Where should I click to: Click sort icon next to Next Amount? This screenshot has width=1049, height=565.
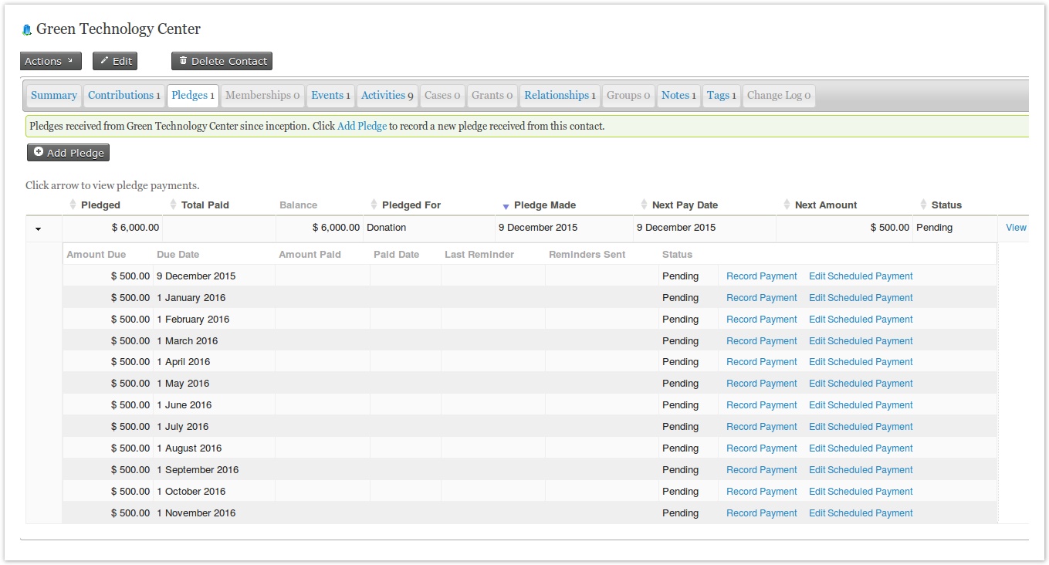click(x=787, y=205)
